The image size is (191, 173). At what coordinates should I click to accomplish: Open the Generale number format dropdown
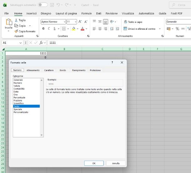point(178,22)
